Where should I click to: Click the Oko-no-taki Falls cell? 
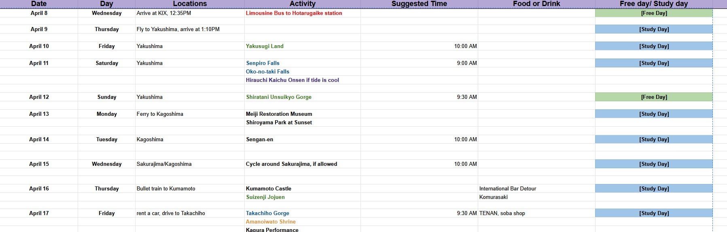pyautogui.click(x=302, y=71)
